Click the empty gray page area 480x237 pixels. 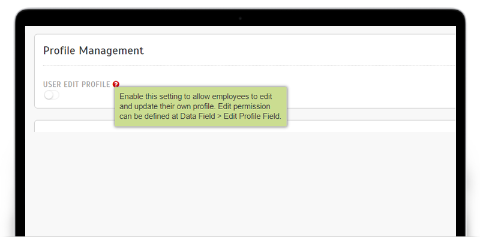point(241,184)
